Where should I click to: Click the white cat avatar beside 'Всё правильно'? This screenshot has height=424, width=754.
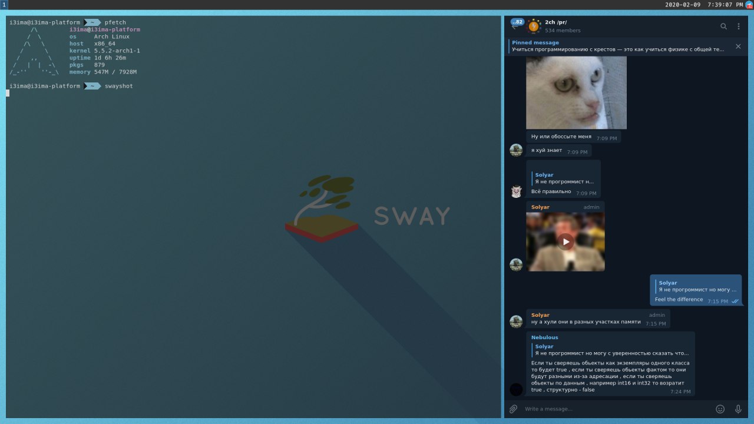click(x=516, y=191)
